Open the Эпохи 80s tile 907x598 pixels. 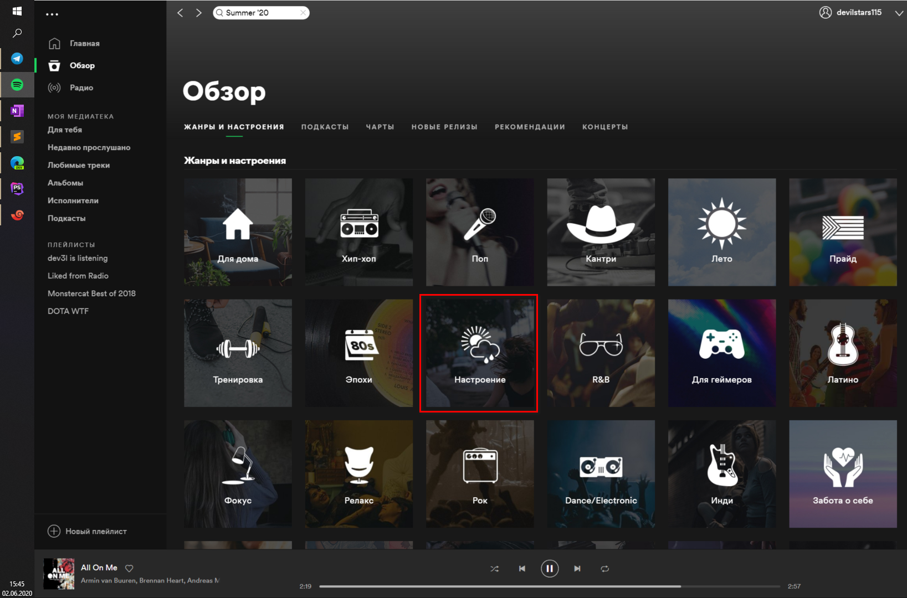pos(359,353)
